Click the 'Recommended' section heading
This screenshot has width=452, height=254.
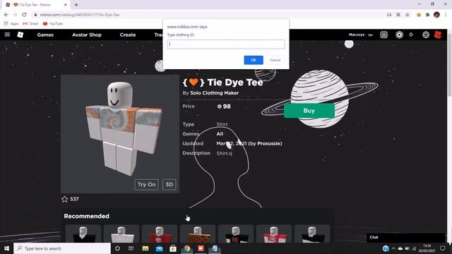tap(86, 216)
